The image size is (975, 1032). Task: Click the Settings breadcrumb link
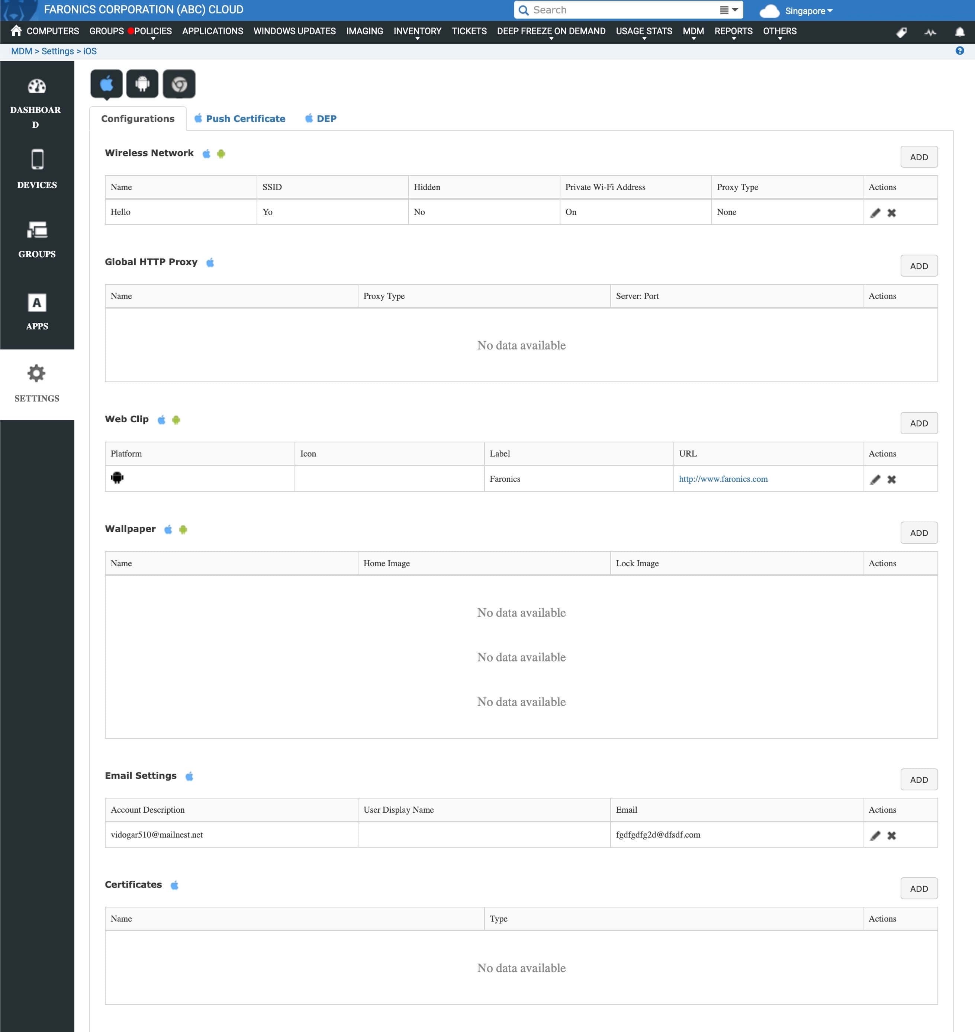tap(58, 51)
